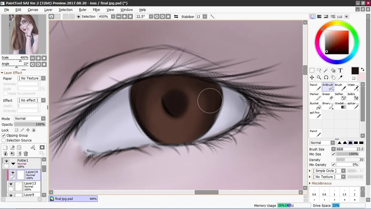
Task: Hide Layer13 using its eye icon
Action: pos(11,184)
